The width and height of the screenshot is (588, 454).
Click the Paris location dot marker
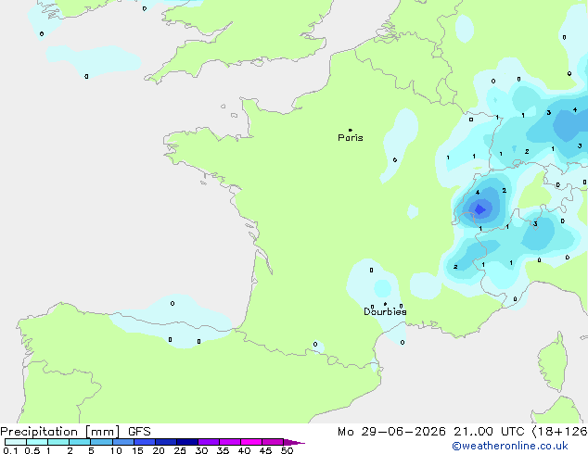coord(351,130)
